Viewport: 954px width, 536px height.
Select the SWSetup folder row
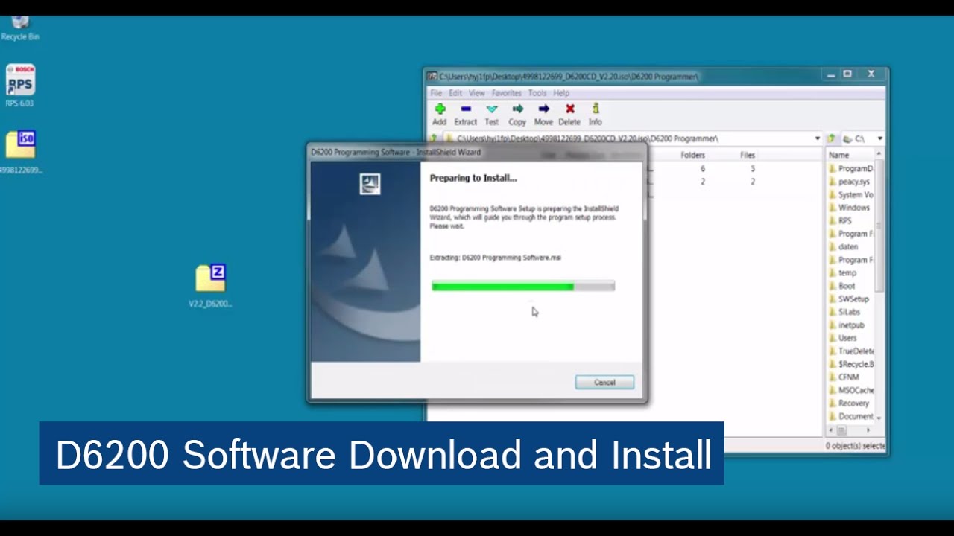[850, 299]
